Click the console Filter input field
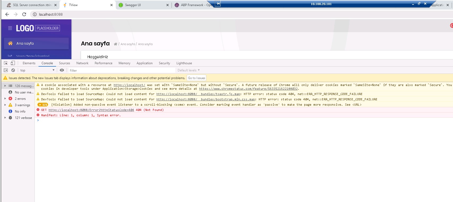453x202 pixels. (122, 70)
